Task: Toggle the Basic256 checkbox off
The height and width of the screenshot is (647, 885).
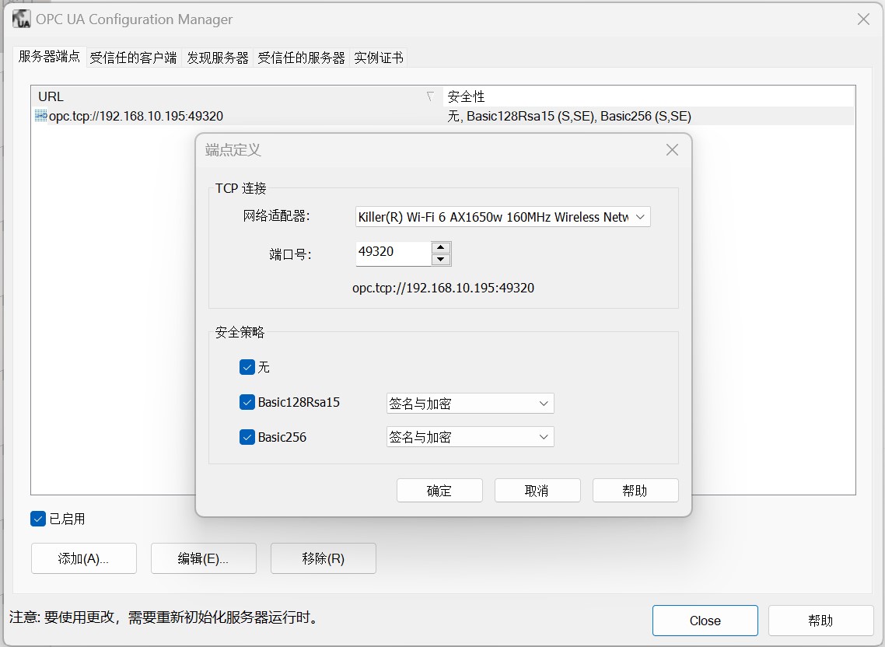Action: coord(249,436)
